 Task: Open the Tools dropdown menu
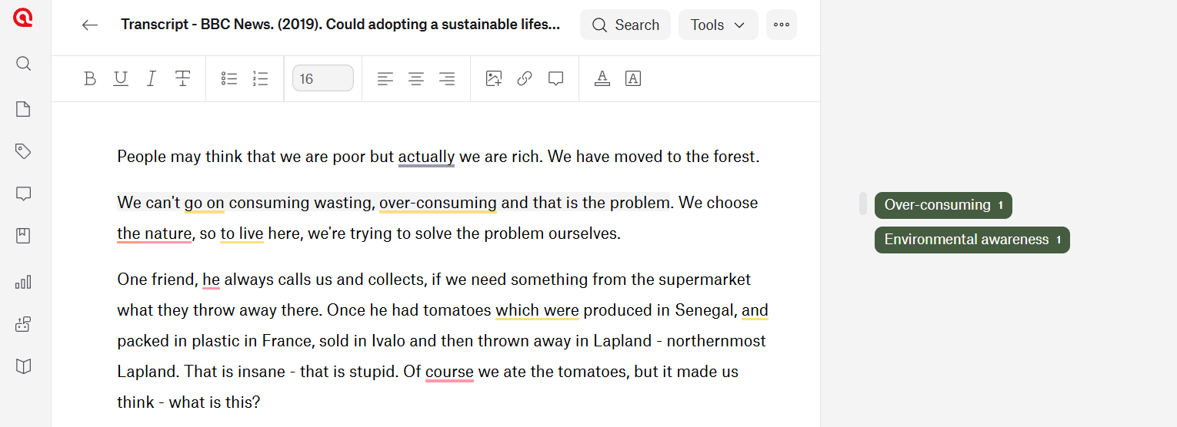(x=718, y=25)
